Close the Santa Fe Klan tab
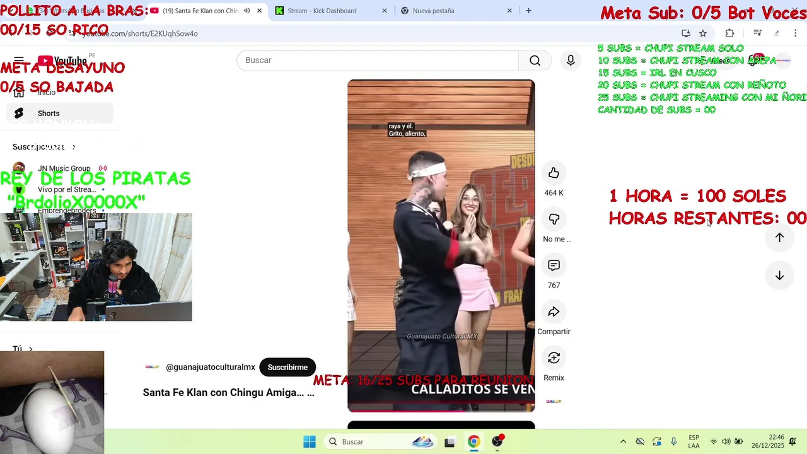This screenshot has width=807, height=454. point(259,11)
